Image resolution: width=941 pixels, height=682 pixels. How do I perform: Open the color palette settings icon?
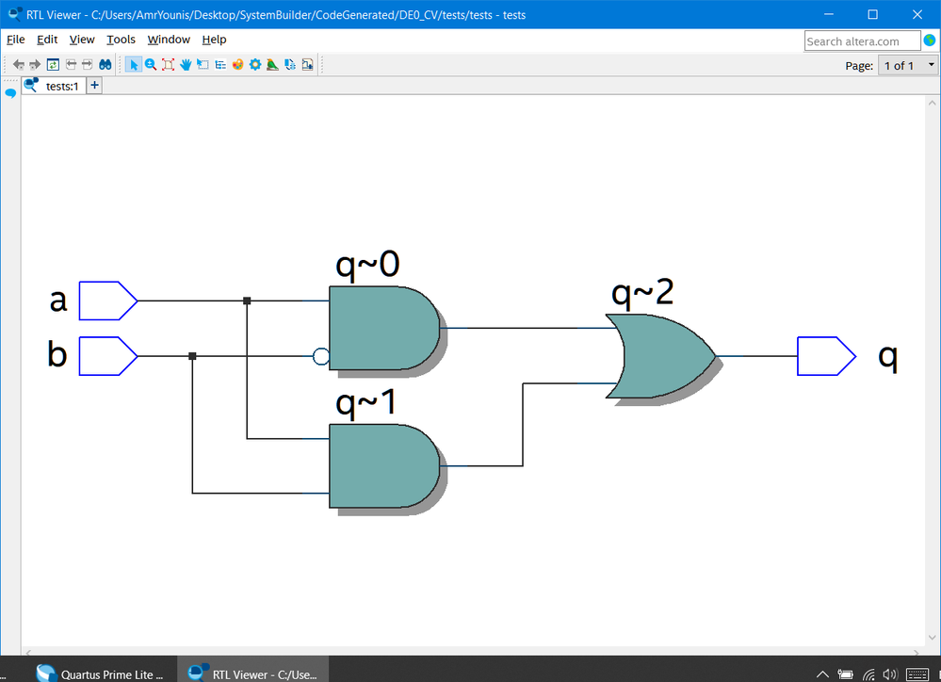click(x=237, y=65)
